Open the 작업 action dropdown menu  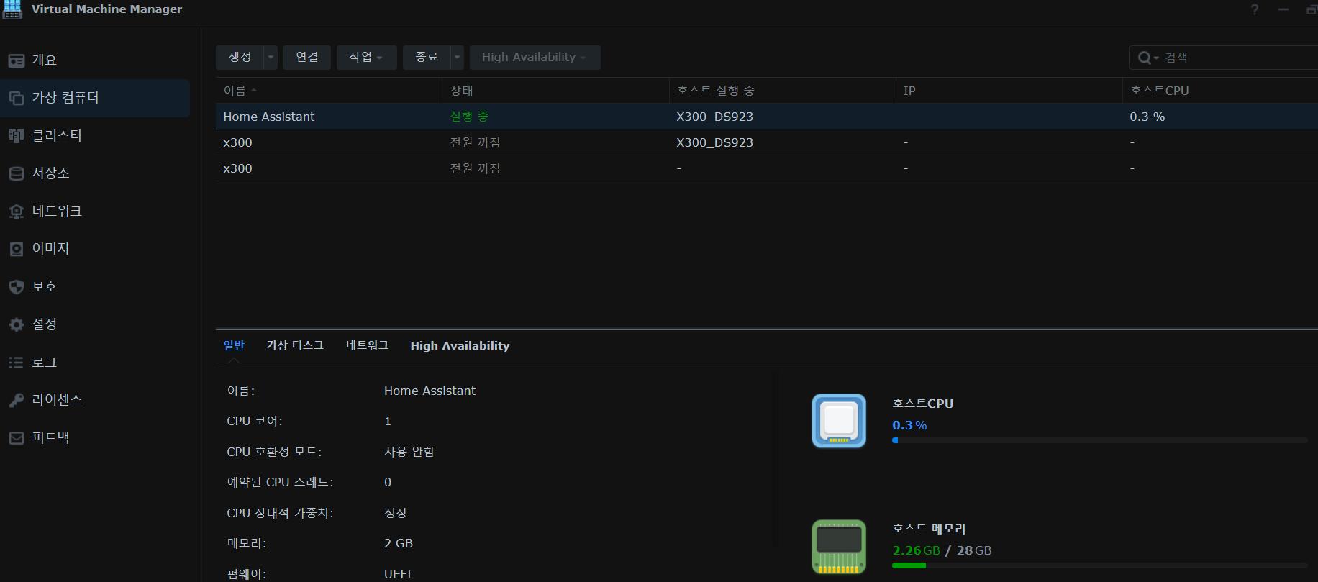coord(366,58)
